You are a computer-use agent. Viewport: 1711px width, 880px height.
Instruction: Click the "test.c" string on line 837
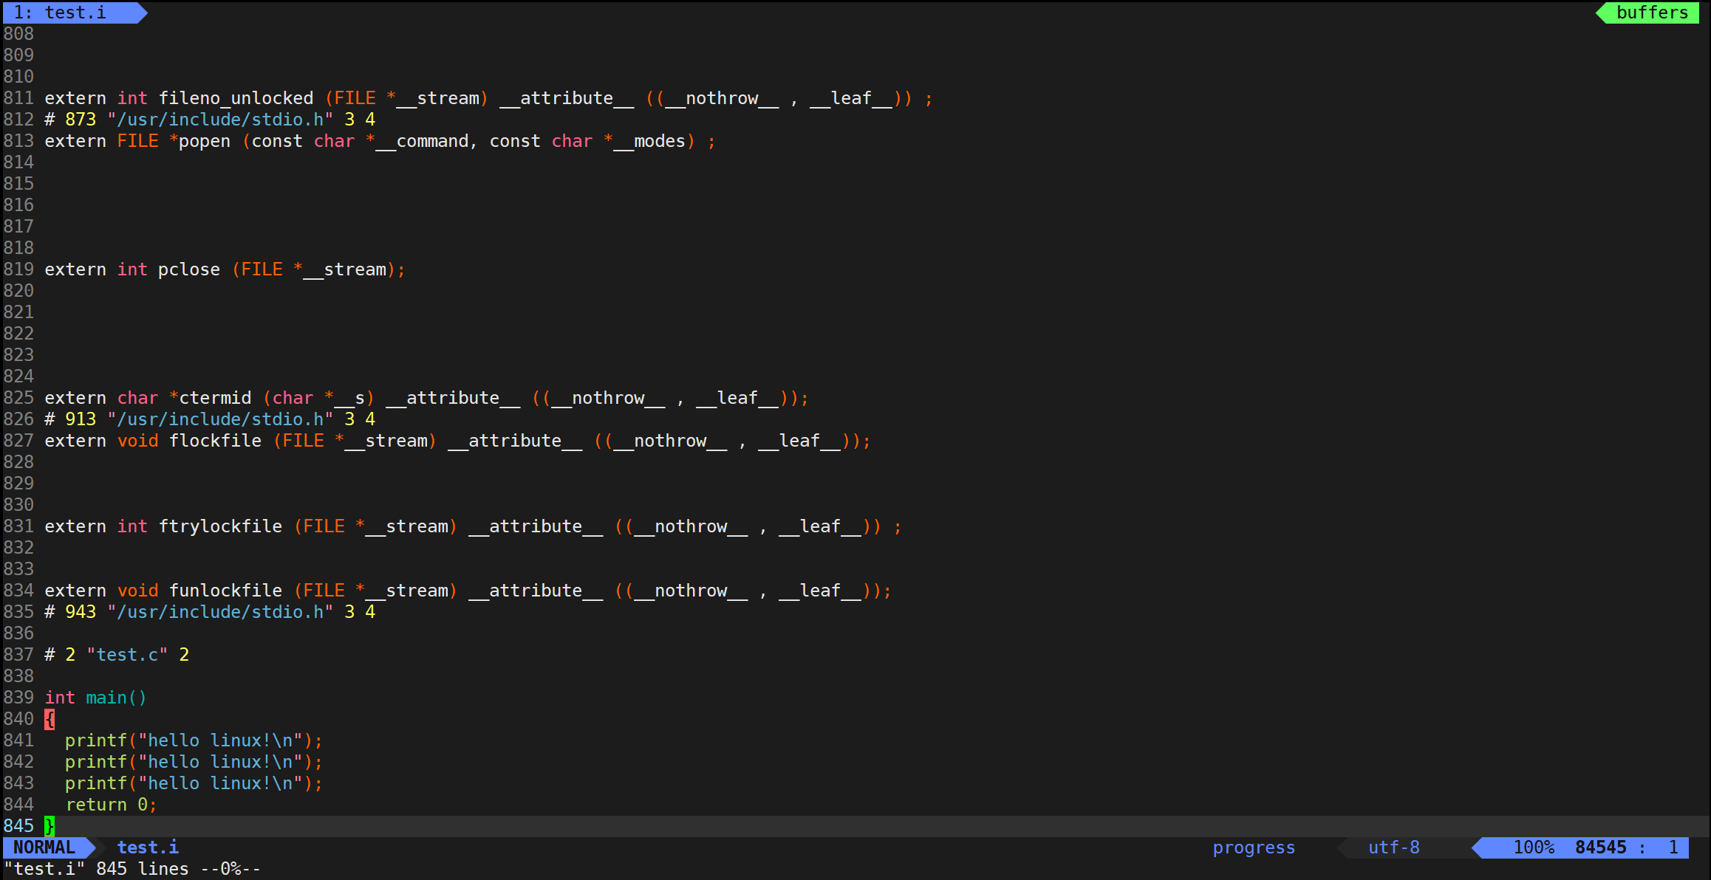pyautogui.click(x=127, y=655)
